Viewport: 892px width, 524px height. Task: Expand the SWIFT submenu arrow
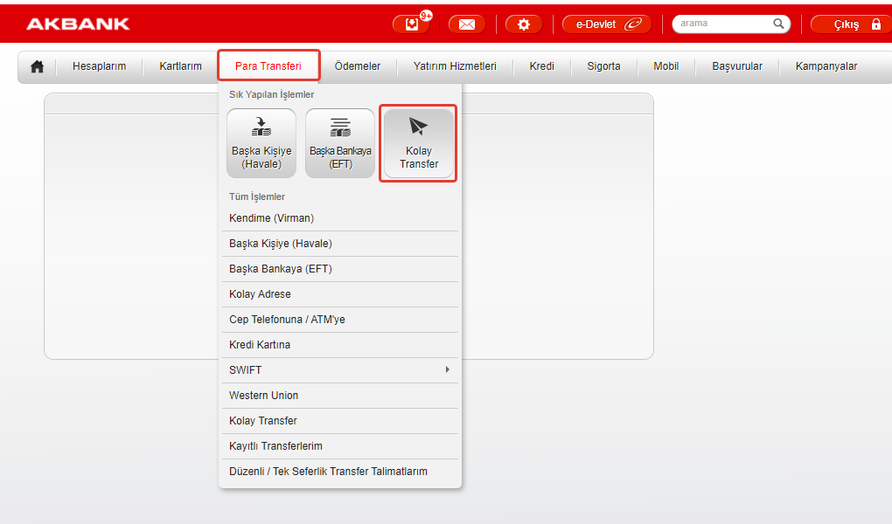click(448, 369)
